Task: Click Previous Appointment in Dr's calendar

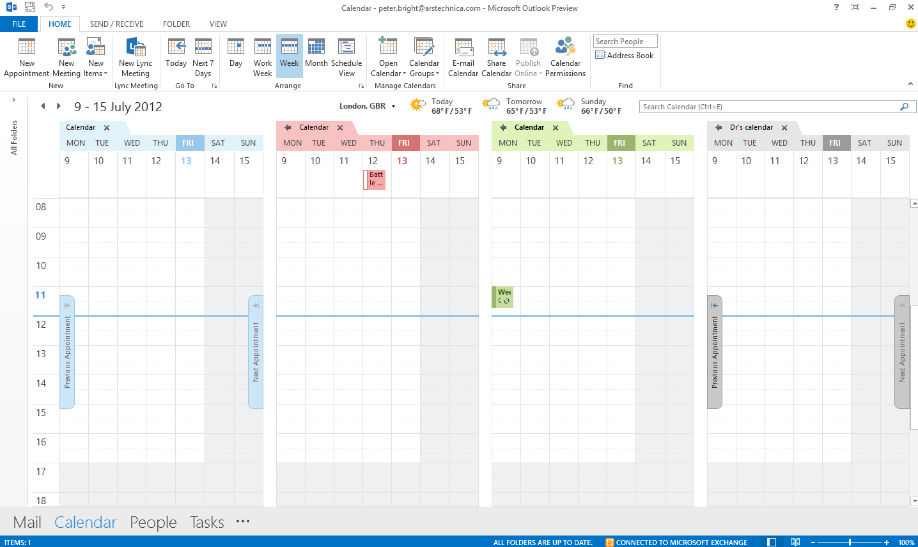Action: (x=715, y=351)
